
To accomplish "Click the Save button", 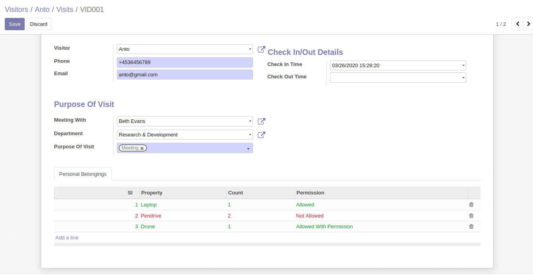I will tap(15, 24).
